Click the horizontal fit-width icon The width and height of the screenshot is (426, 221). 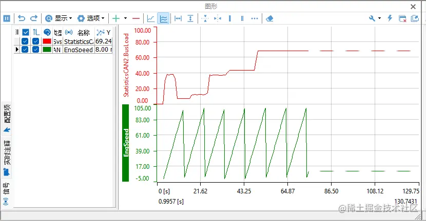pyautogui.click(x=178, y=18)
